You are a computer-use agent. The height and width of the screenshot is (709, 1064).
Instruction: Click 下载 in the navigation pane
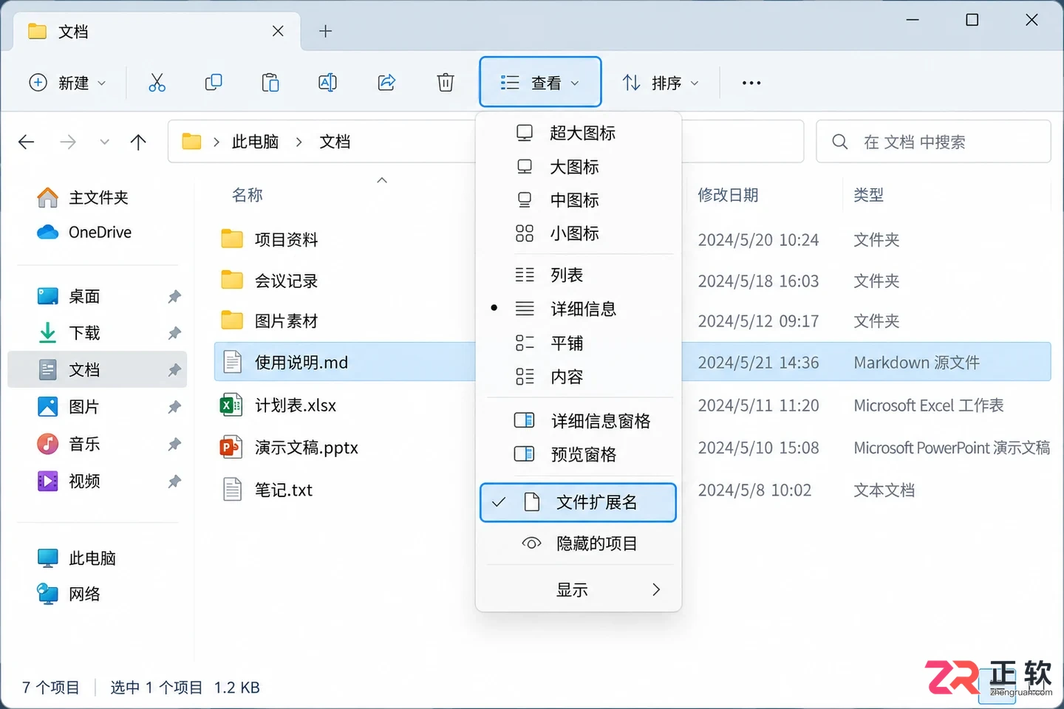click(x=98, y=333)
